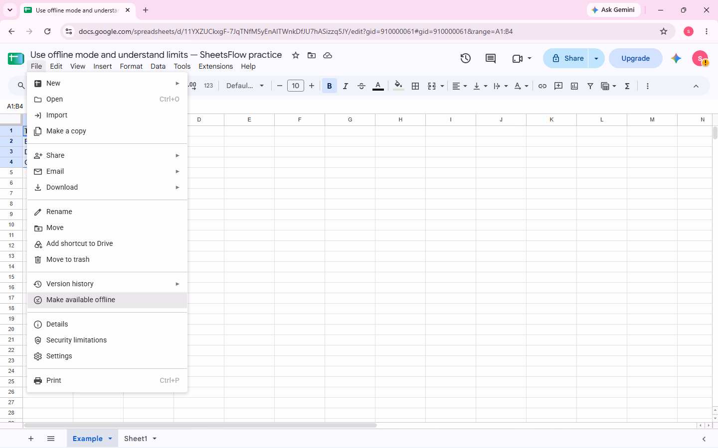Open the Sheet1 tab dropdown arrow

click(155, 439)
